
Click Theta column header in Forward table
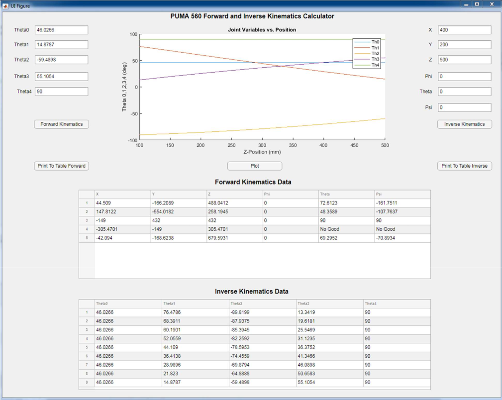(x=346, y=194)
